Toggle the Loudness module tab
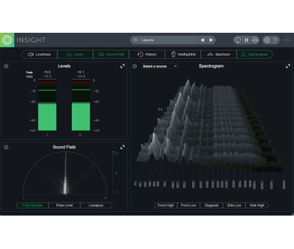This screenshot has width=294, height=249. click(39, 54)
